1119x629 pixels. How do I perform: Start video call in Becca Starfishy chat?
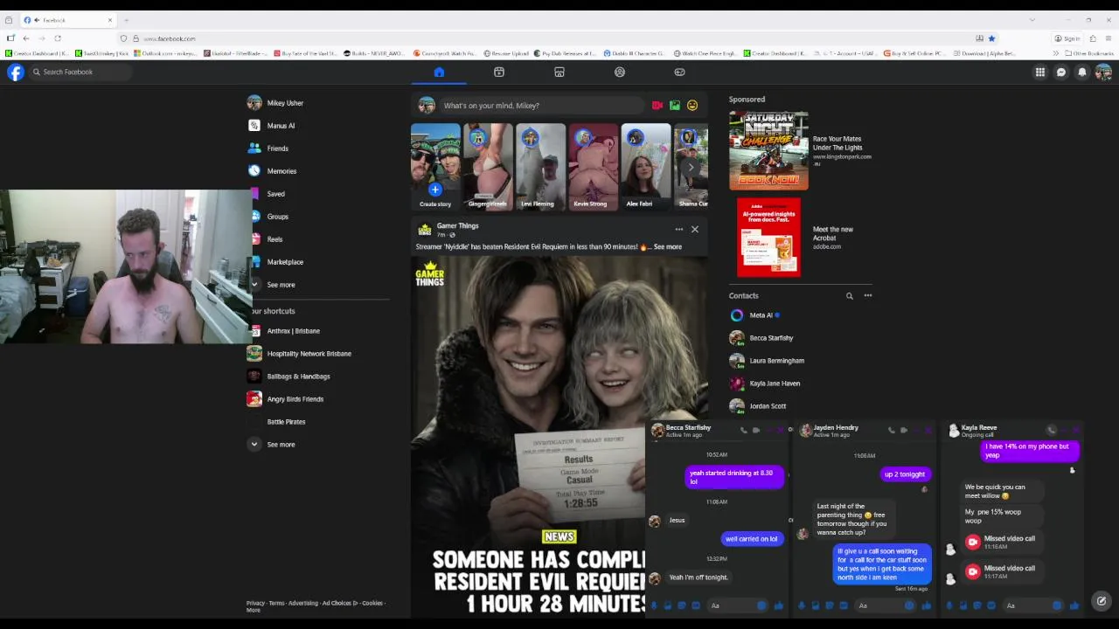point(756,430)
